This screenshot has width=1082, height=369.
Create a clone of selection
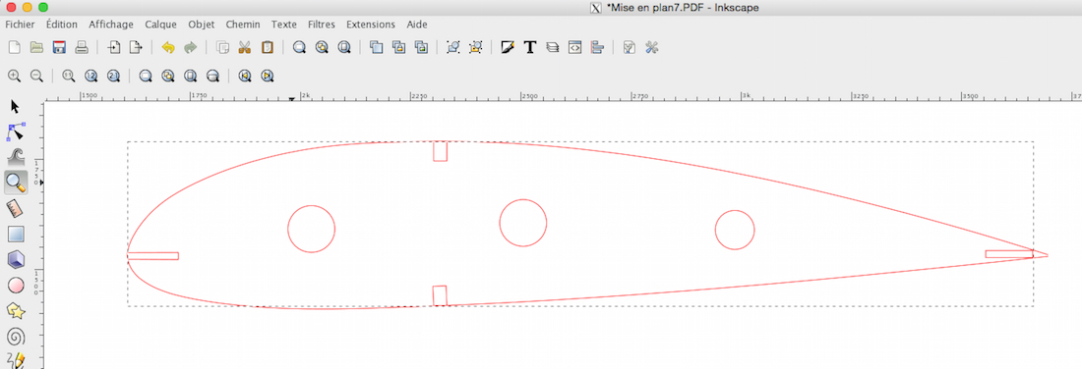(398, 47)
